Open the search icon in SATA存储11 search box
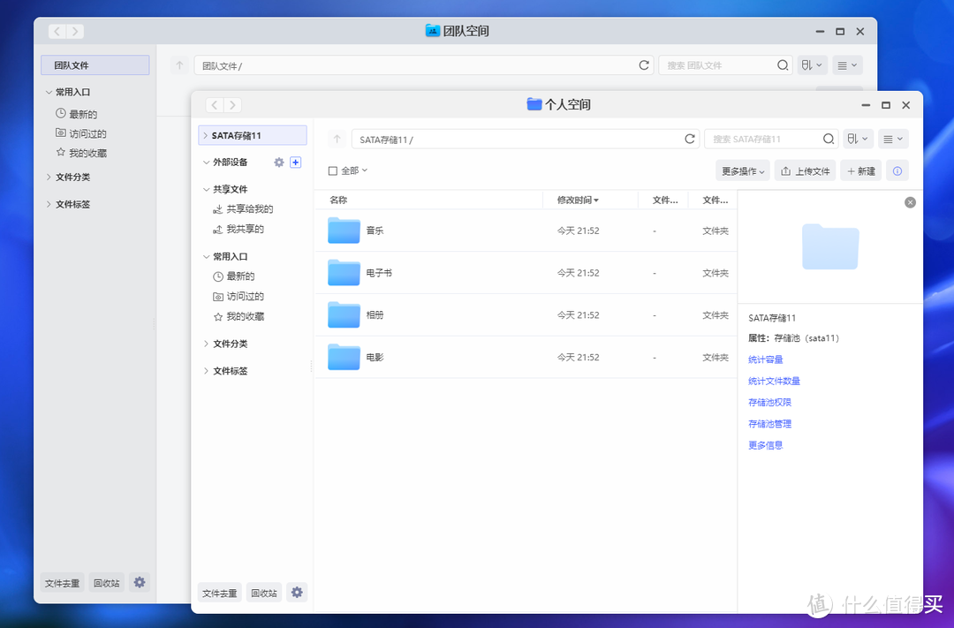Screen dimensions: 954x628 (828, 139)
